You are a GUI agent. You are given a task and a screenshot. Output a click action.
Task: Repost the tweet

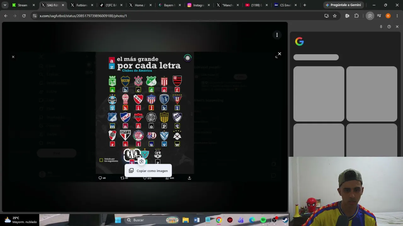click(124, 178)
